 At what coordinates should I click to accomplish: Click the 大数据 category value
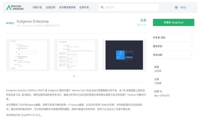point(158,83)
